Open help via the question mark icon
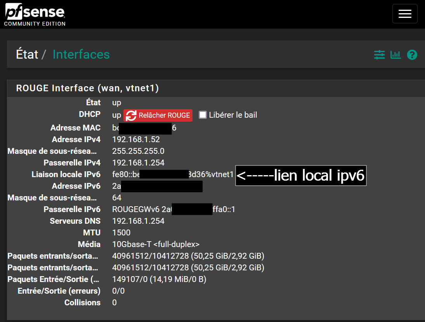 click(412, 55)
